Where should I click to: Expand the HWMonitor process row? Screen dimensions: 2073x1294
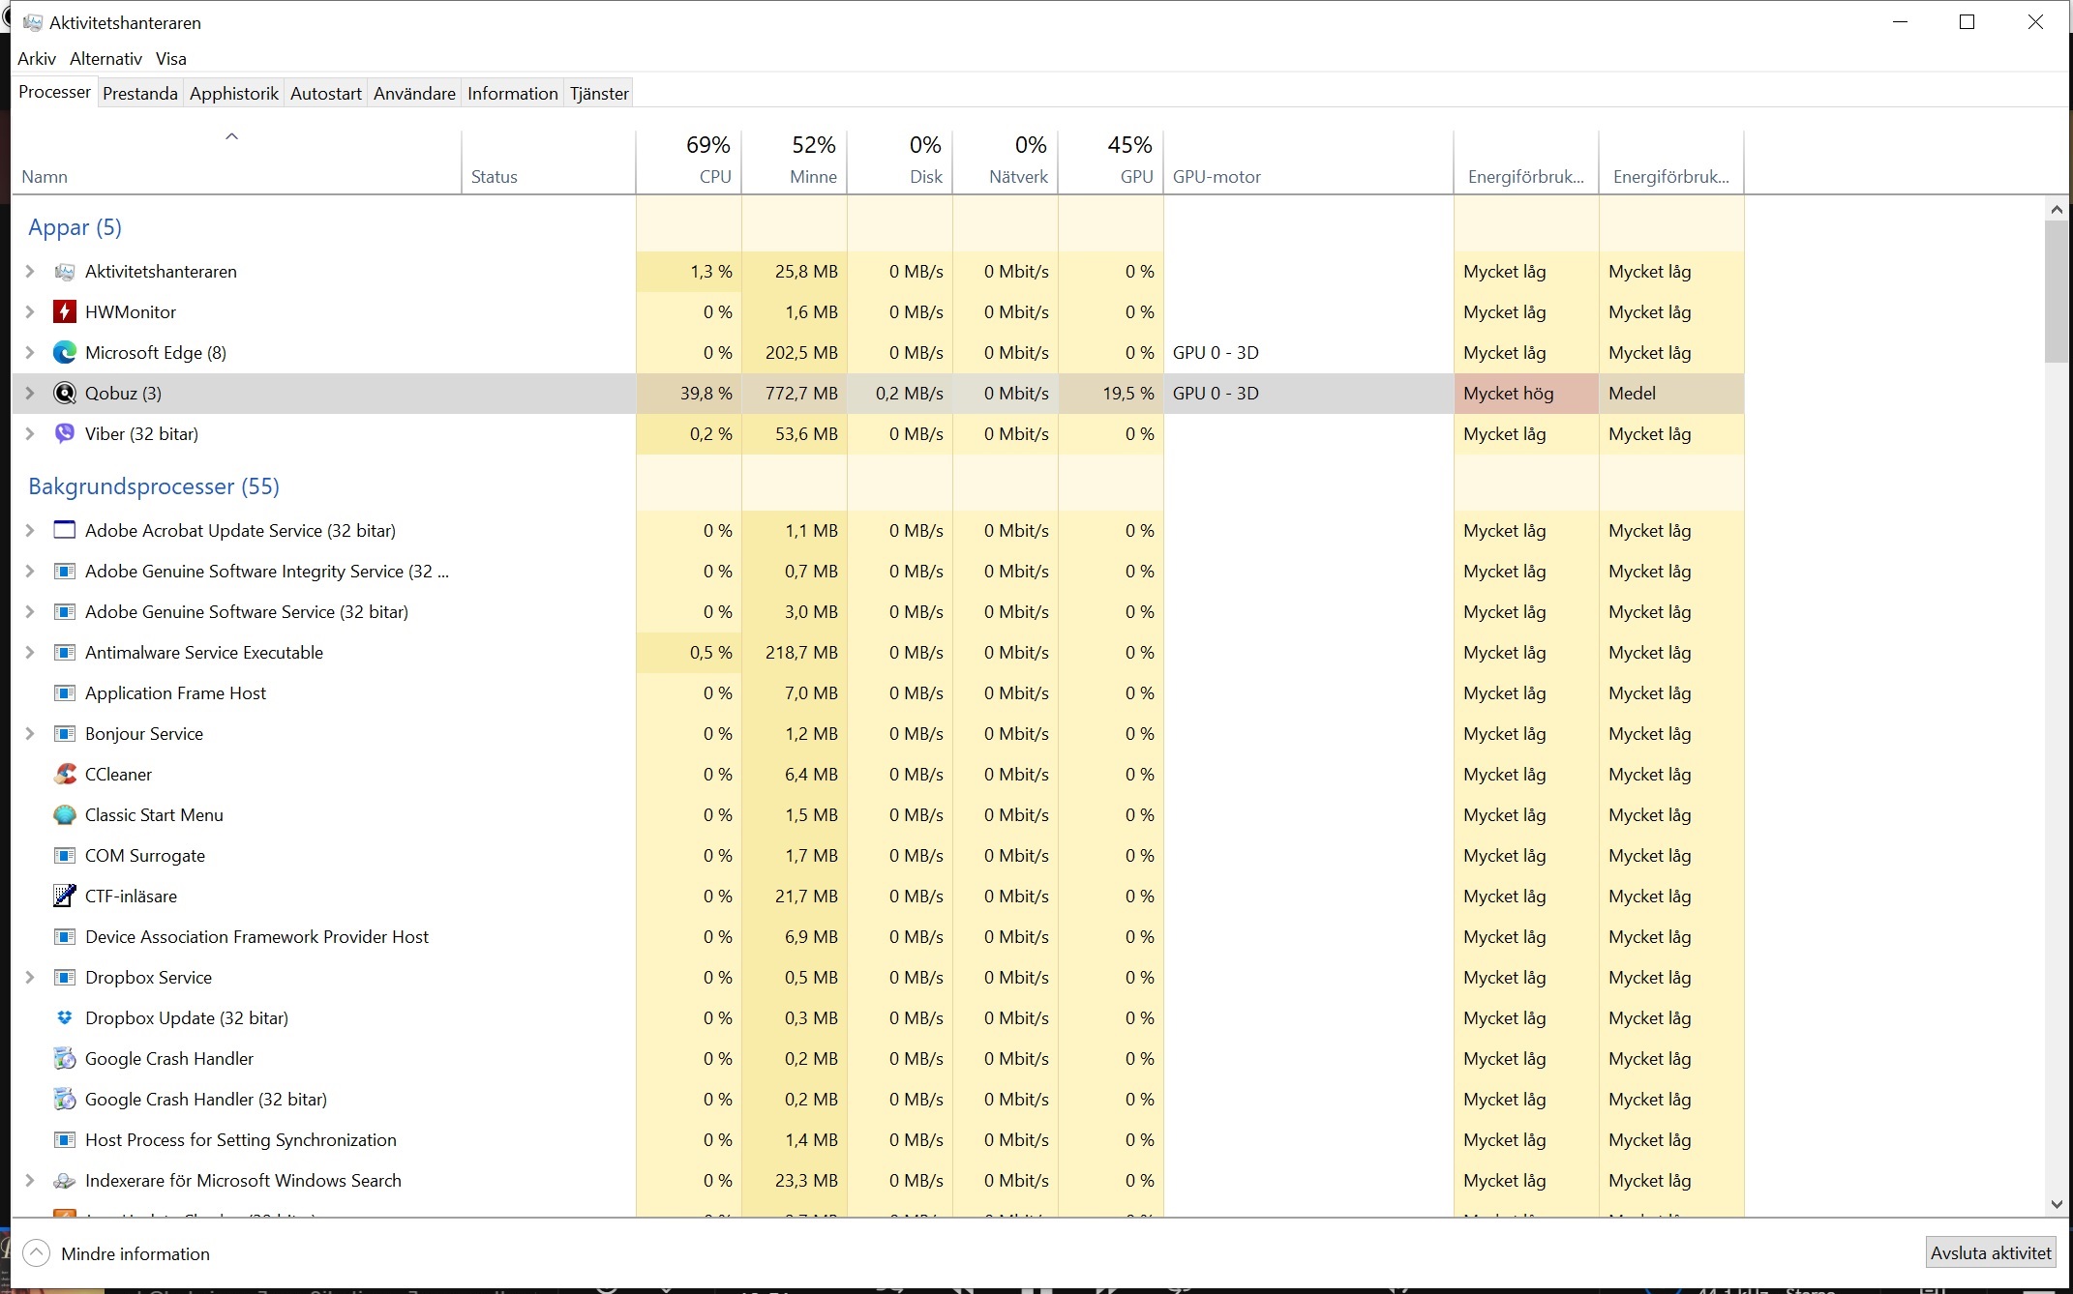point(30,312)
